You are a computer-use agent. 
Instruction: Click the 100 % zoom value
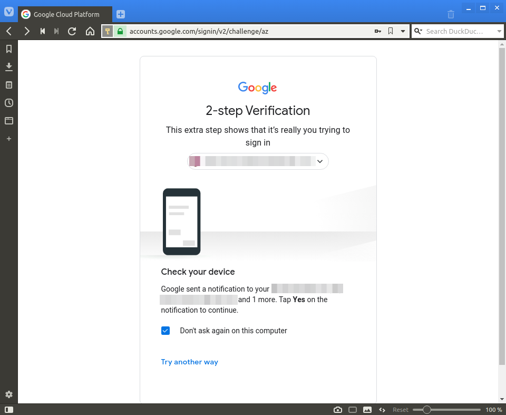pos(494,410)
